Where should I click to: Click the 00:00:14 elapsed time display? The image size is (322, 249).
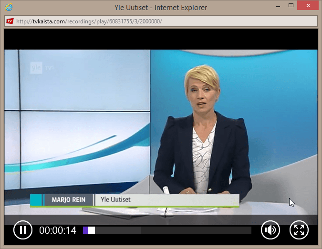coord(58,230)
